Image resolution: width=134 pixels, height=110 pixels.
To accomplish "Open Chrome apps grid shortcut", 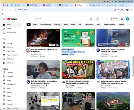I will (3, 14).
